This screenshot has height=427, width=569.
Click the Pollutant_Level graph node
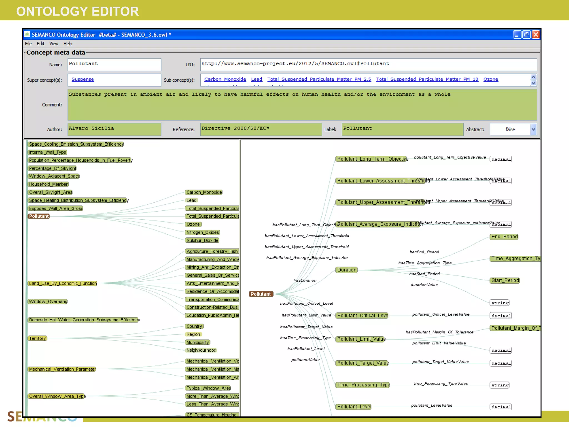click(x=354, y=407)
